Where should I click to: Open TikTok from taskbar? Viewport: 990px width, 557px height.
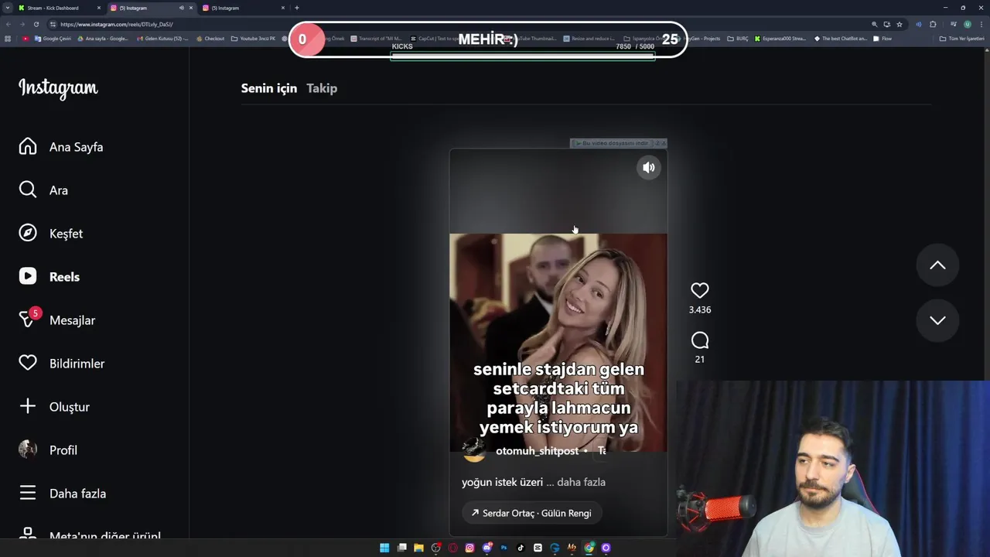[x=521, y=548]
